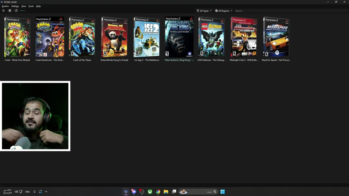Select Ice Age 2 The Meltdown cover
Image resolution: width=349 pixels, height=196 pixels.
coord(147,37)
